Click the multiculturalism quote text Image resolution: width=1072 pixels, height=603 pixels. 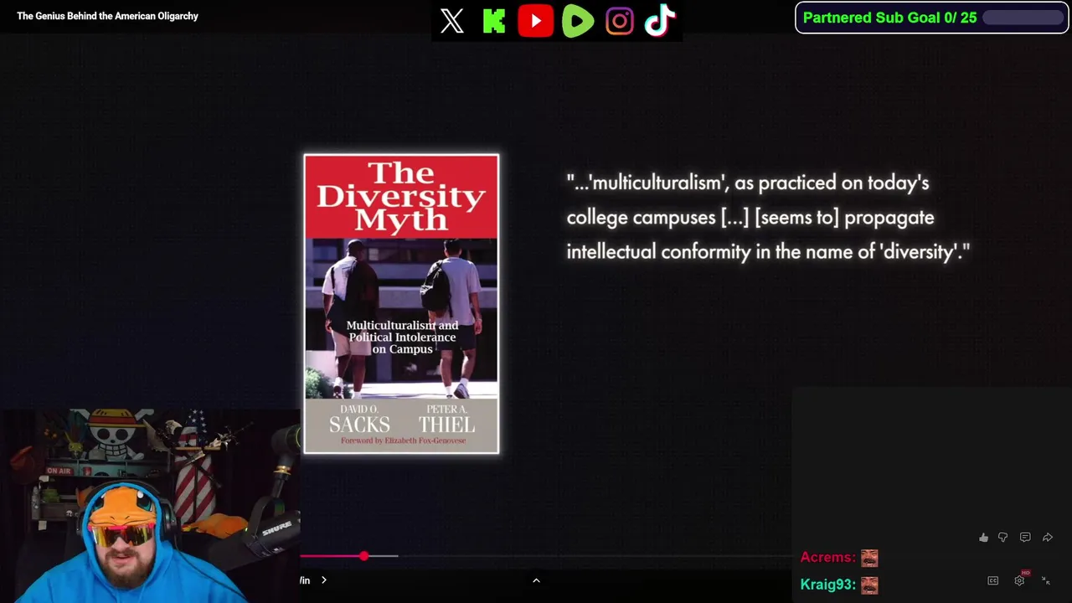pyautogui.click(x=768, y=217)
